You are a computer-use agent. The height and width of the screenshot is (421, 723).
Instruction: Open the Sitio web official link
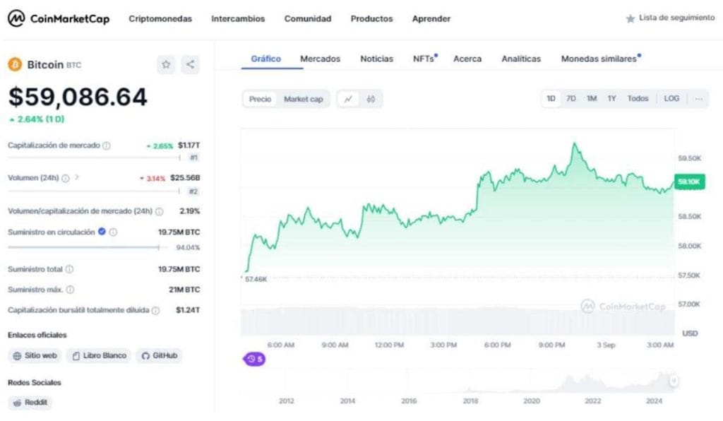(x=35, y=356)
